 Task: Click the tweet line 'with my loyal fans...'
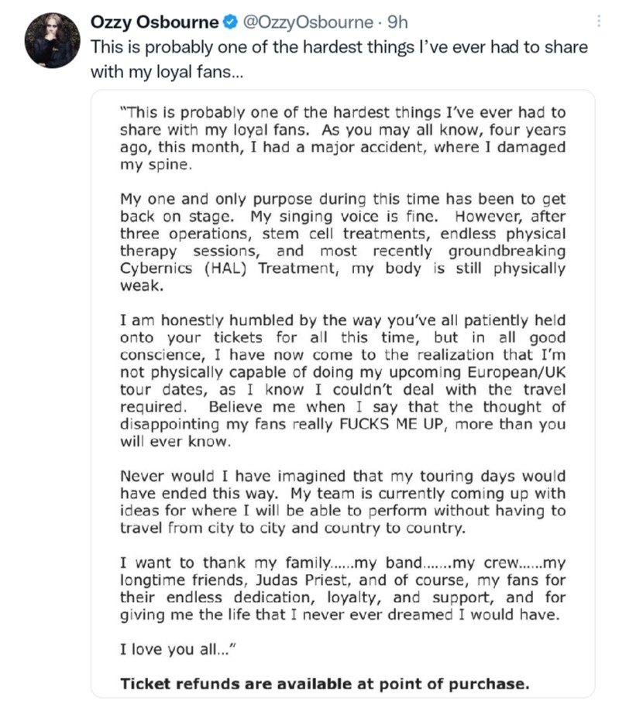tap(167, 71)
